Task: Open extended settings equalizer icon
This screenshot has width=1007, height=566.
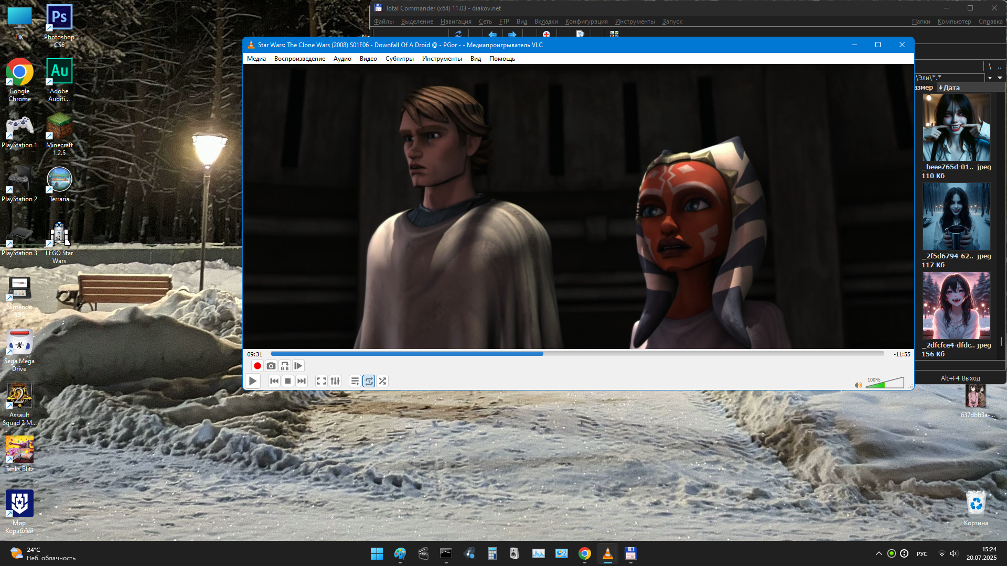Action: 335,382
